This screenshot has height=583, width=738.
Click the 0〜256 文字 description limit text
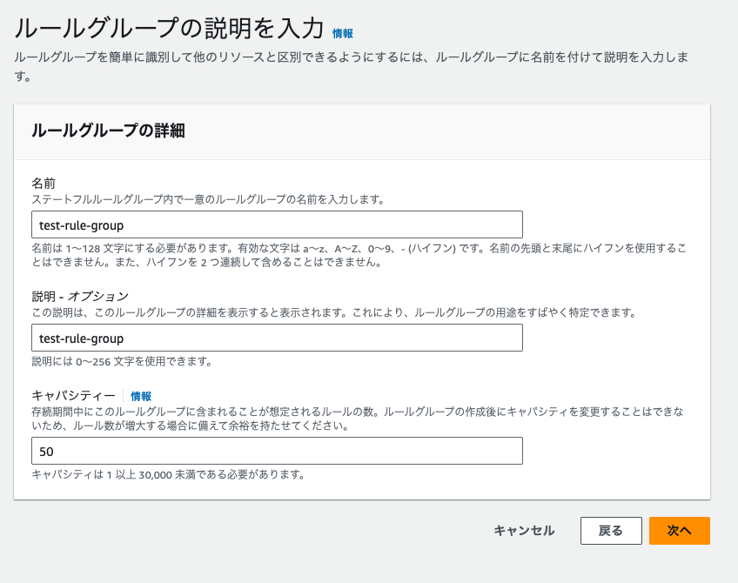pyautogui.click(x=122, y=361)
